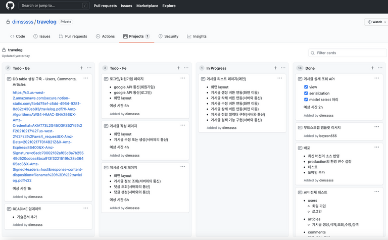The width and height of the screenshot is (388, 240).
Task: Open Explore in top navigation
Action: (x=169, y=6)
